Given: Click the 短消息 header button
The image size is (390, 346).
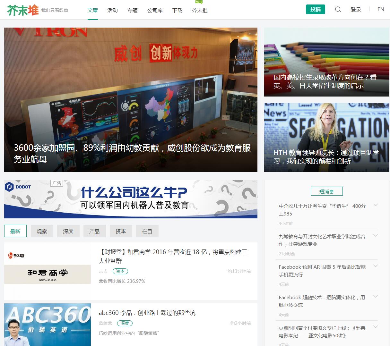Looking at the screenshot, I should coord(327,191).
